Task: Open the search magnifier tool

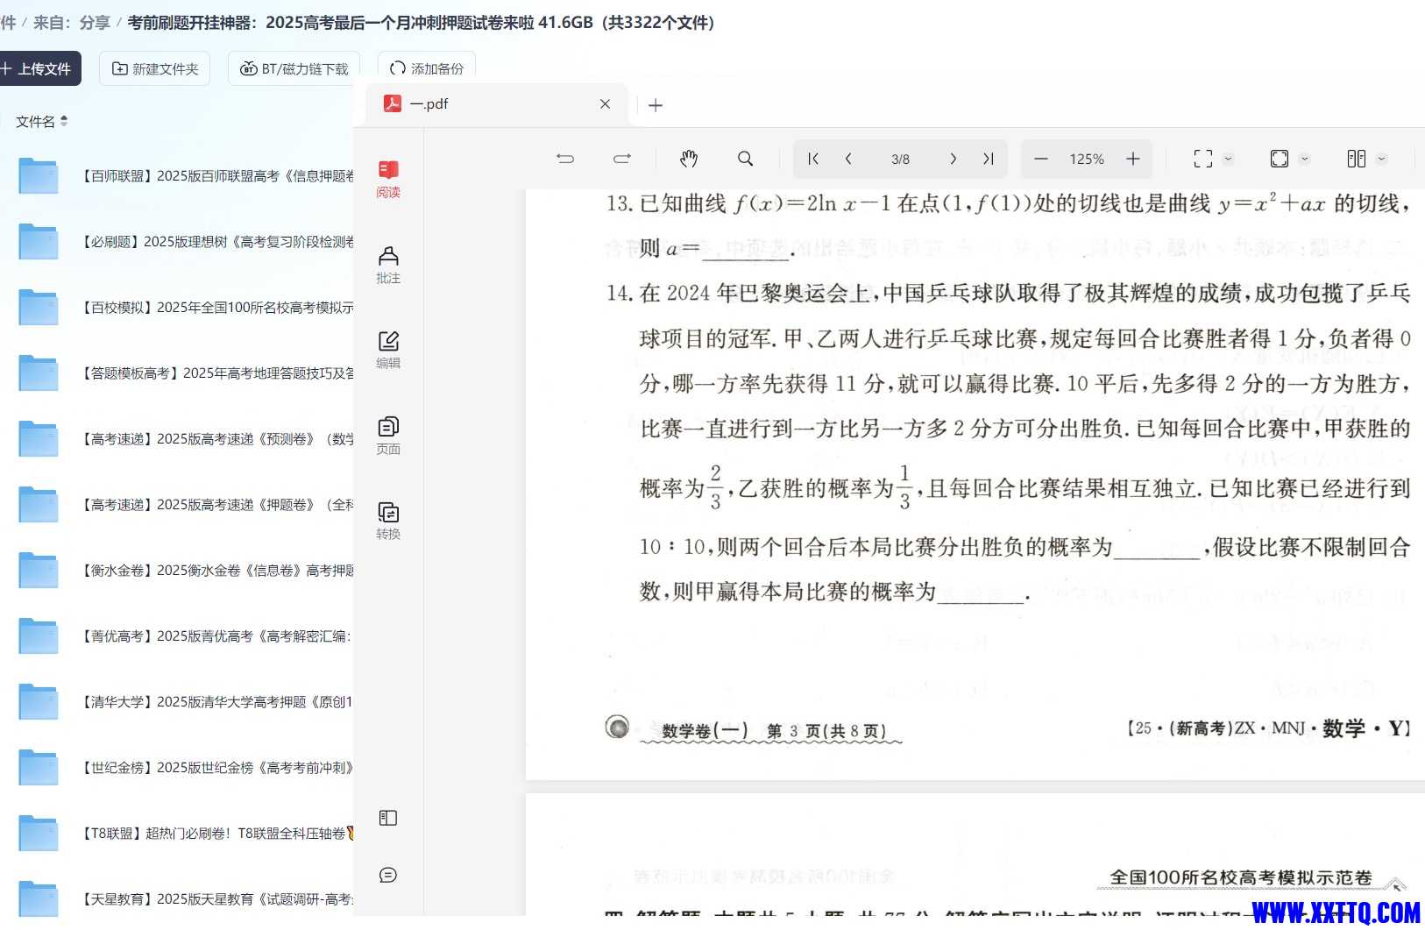Action: point(745,159)
